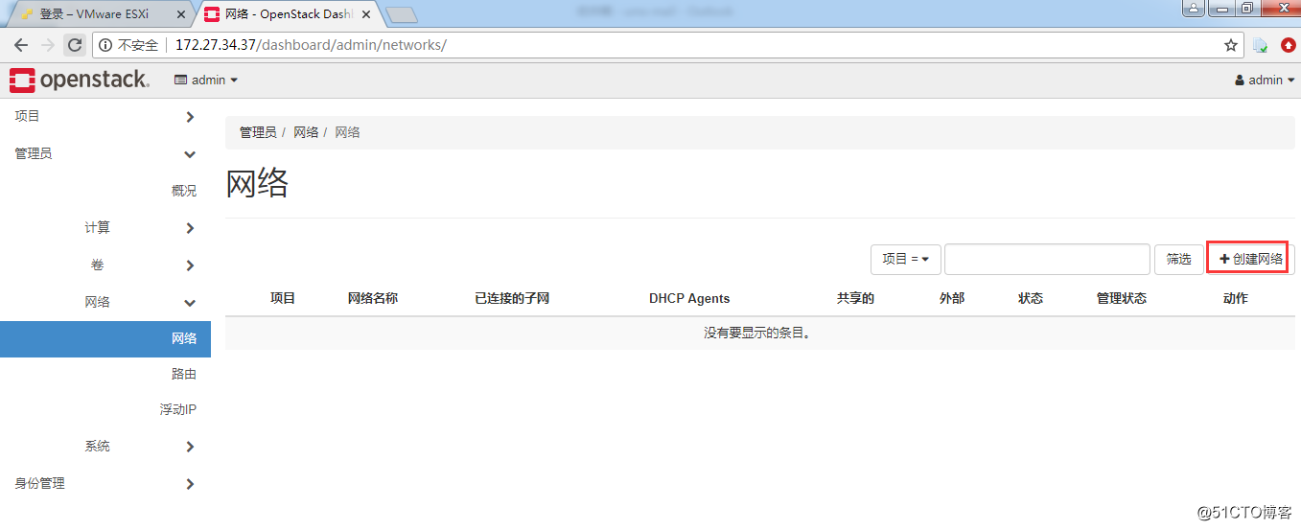Screen dimensions: 1301x530
Task: Click the 管理状态 column header
Action: (x=1122, y=298)
